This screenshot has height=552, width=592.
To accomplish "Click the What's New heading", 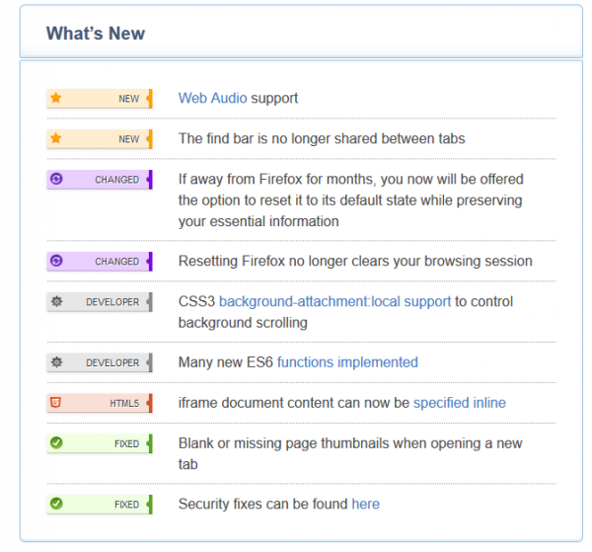I will (96, 34).
